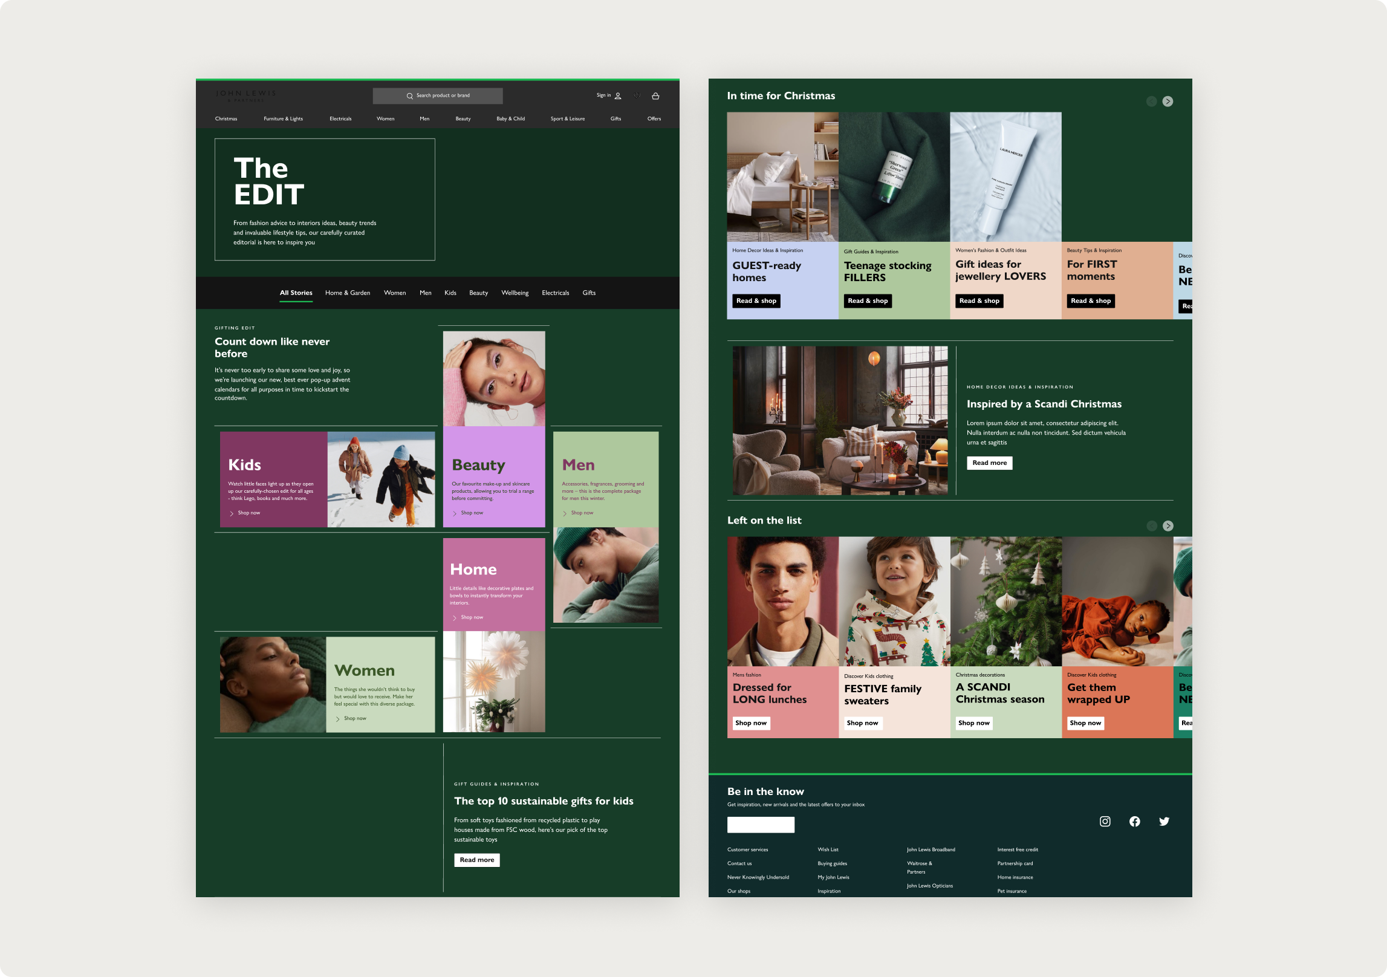Open the Facebook social icon

coord(1134,821)
